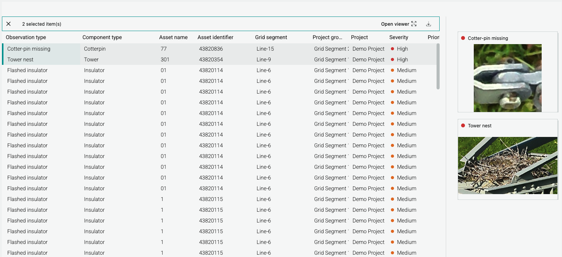Click the expand icon beside Open viewer

click(x=414, y=24)
